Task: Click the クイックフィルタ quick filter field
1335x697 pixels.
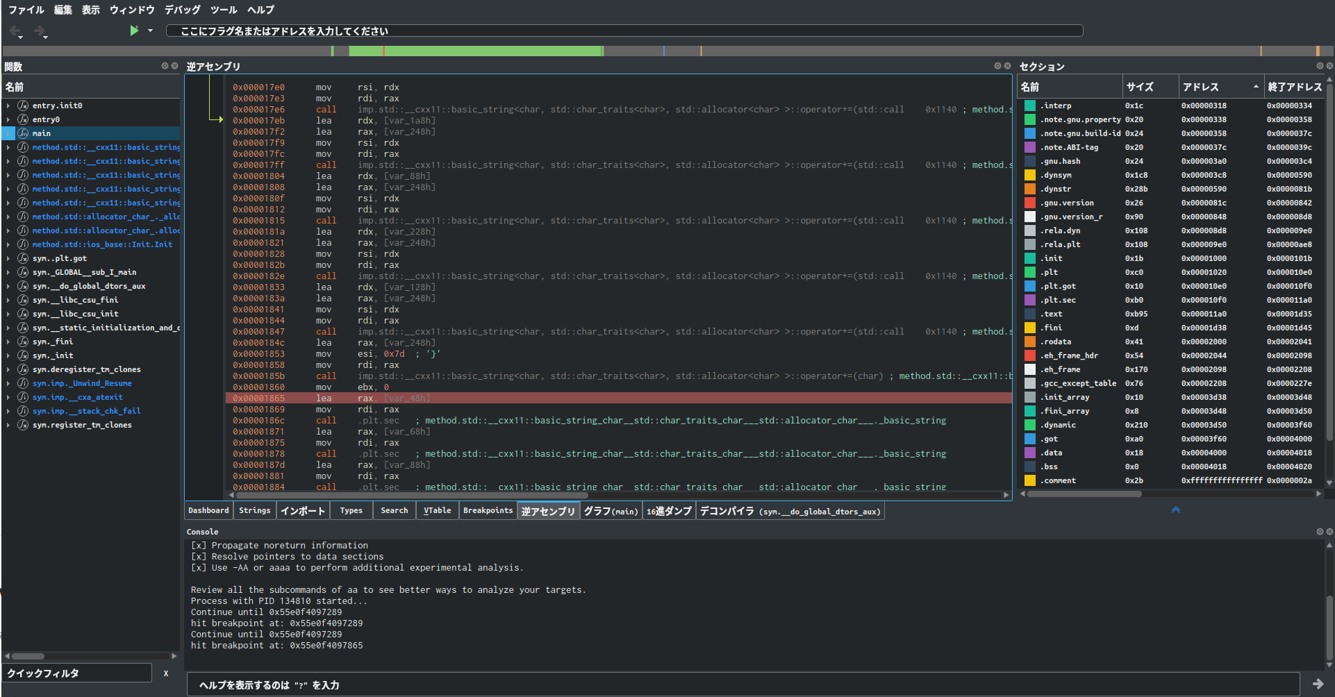Action: [77, 673]
